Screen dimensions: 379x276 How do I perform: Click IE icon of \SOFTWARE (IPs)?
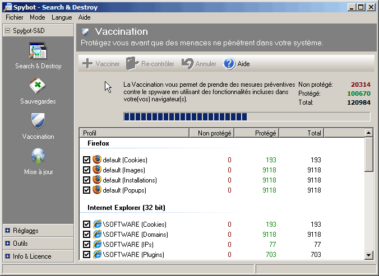coord(97,245)
